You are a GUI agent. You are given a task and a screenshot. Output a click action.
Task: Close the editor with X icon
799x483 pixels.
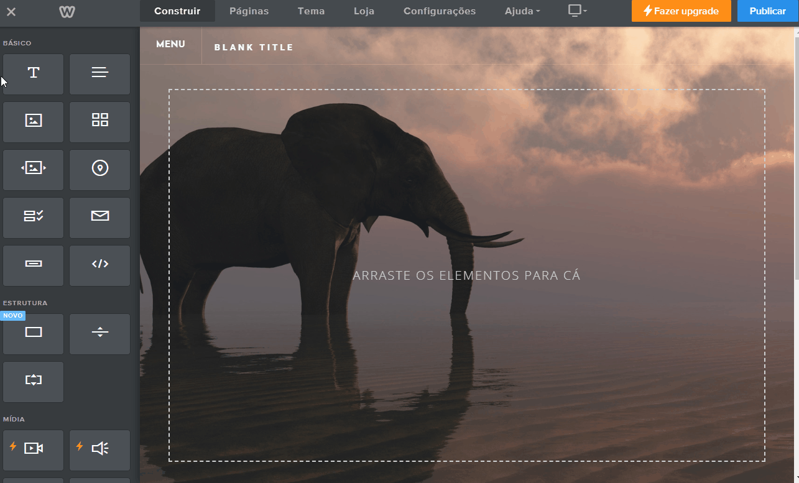pos(11,11)
